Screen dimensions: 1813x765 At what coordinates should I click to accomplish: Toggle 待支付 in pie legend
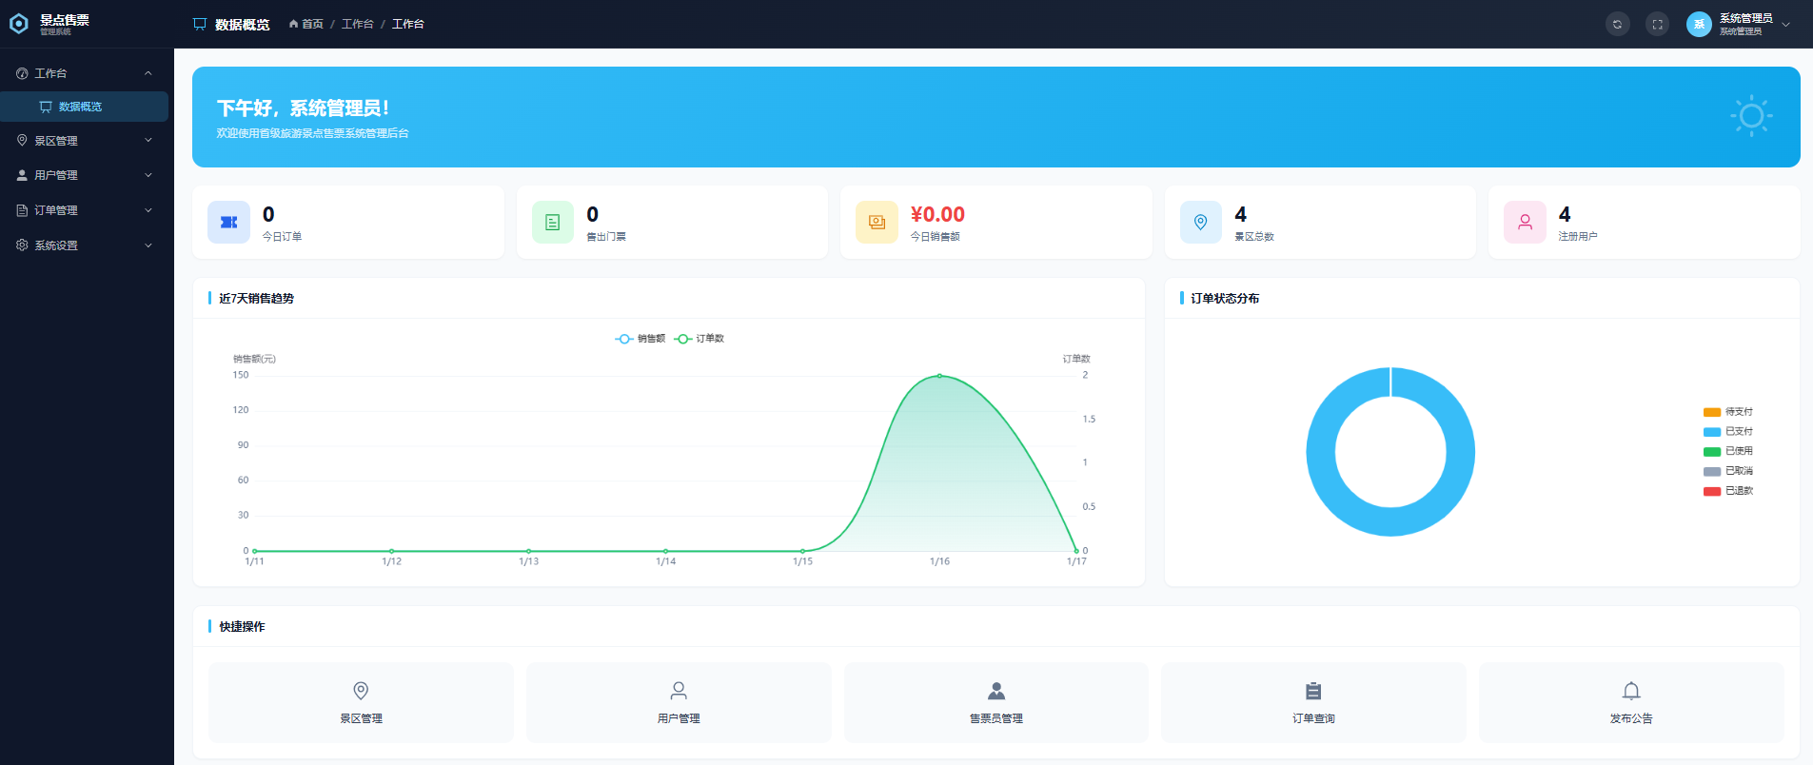coord(1728,412)
